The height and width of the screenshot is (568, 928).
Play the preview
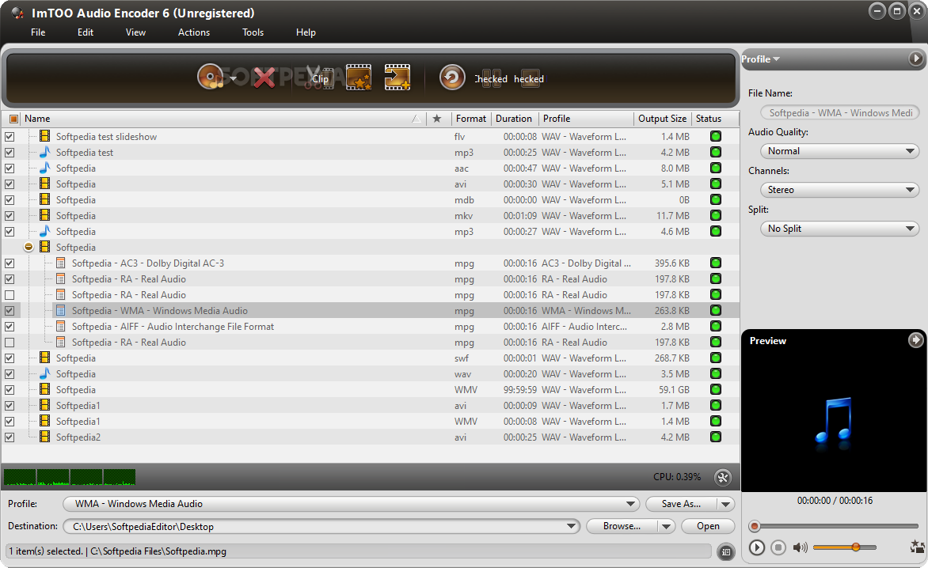(x=756, y=547)
